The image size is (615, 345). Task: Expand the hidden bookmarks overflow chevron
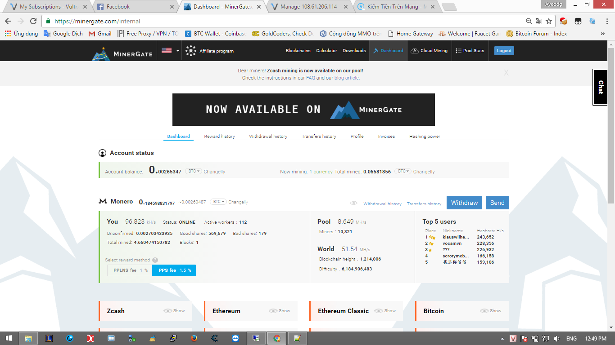[603, 34]
